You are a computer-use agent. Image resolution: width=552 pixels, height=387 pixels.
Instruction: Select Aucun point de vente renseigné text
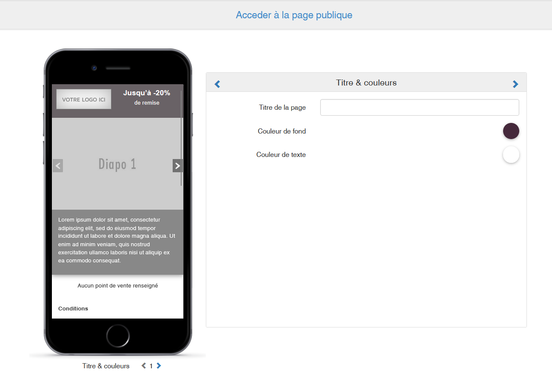[118, 286]
